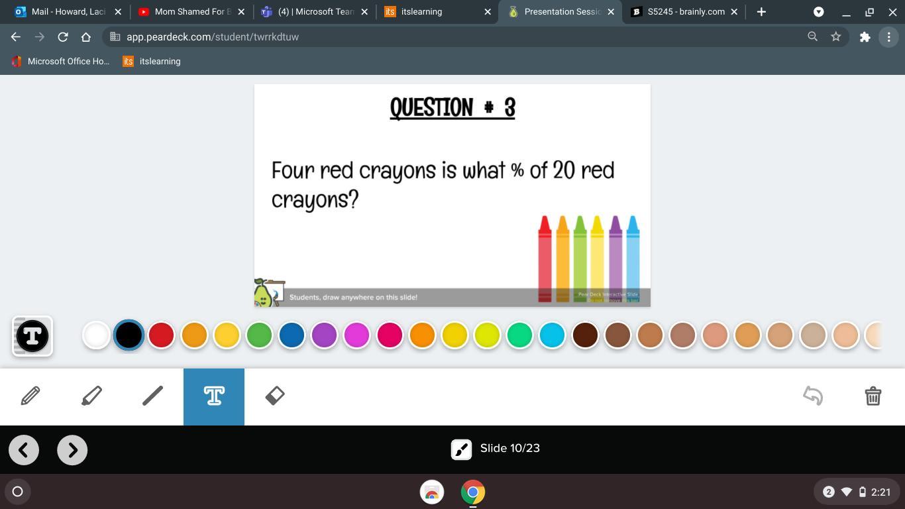Viewport: 905px width, 509px height.
Task: Open the Microsoft Office Home bookmark
Action: tap(60, 62)
